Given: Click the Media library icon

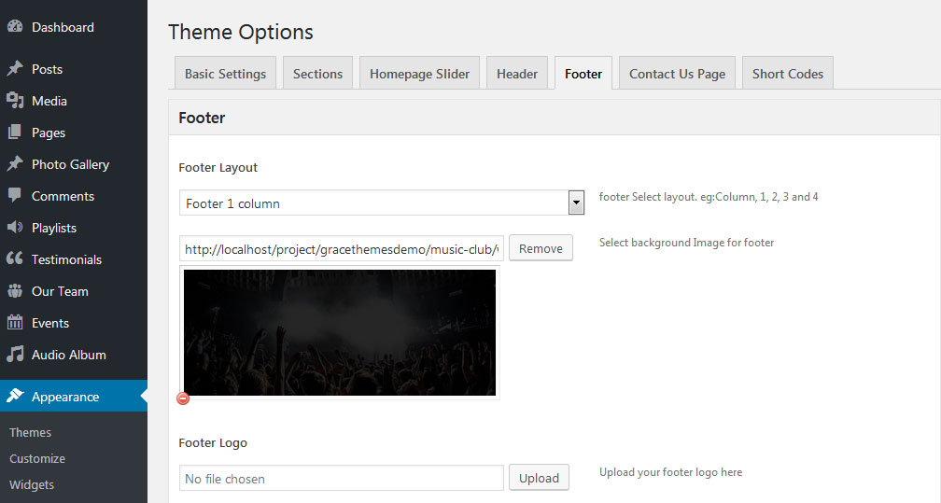Looking at the screenshot, I should [x=15, y=100].
